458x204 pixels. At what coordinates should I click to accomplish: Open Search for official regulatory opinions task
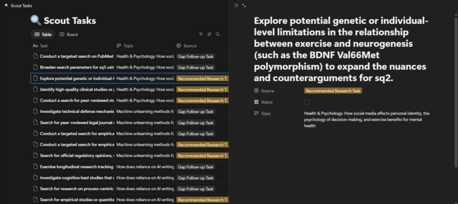coord(77,156)
